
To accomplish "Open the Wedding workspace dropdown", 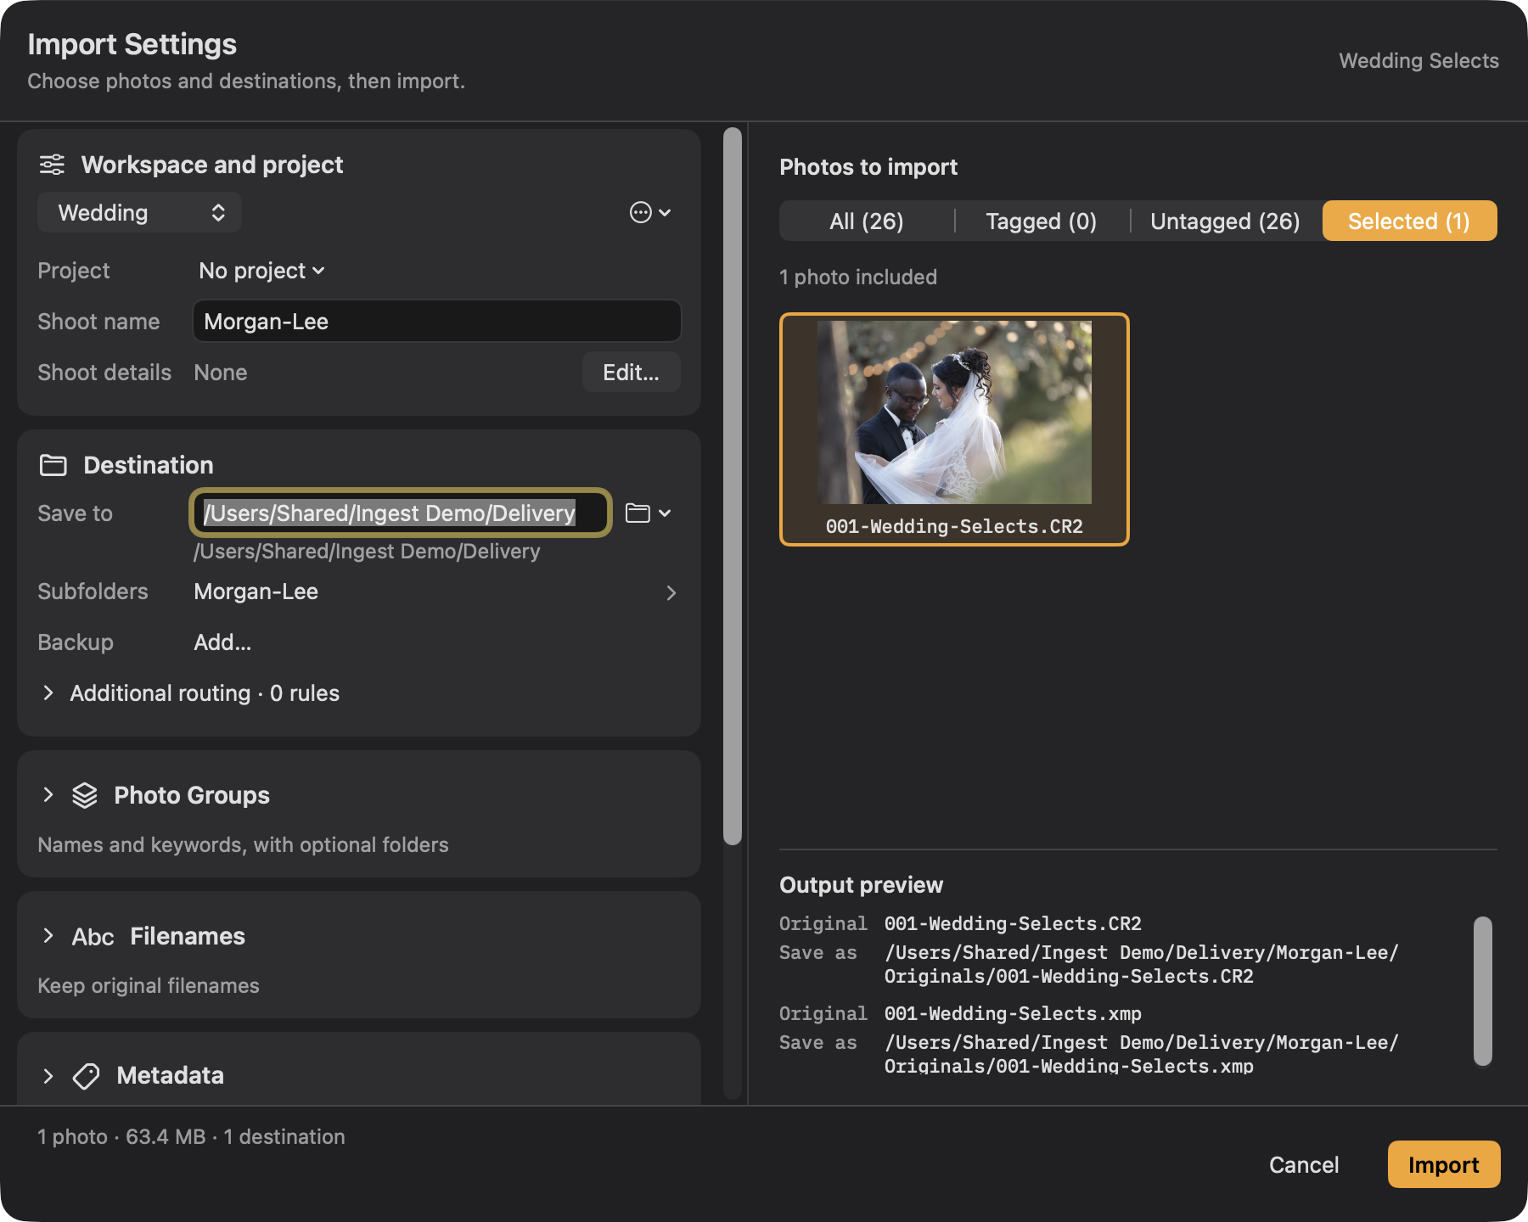I will [x=139, y=212].
